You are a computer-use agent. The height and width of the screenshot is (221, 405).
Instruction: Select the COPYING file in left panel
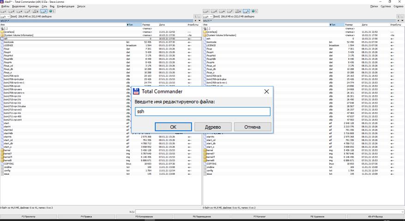[x=101, y=164]
